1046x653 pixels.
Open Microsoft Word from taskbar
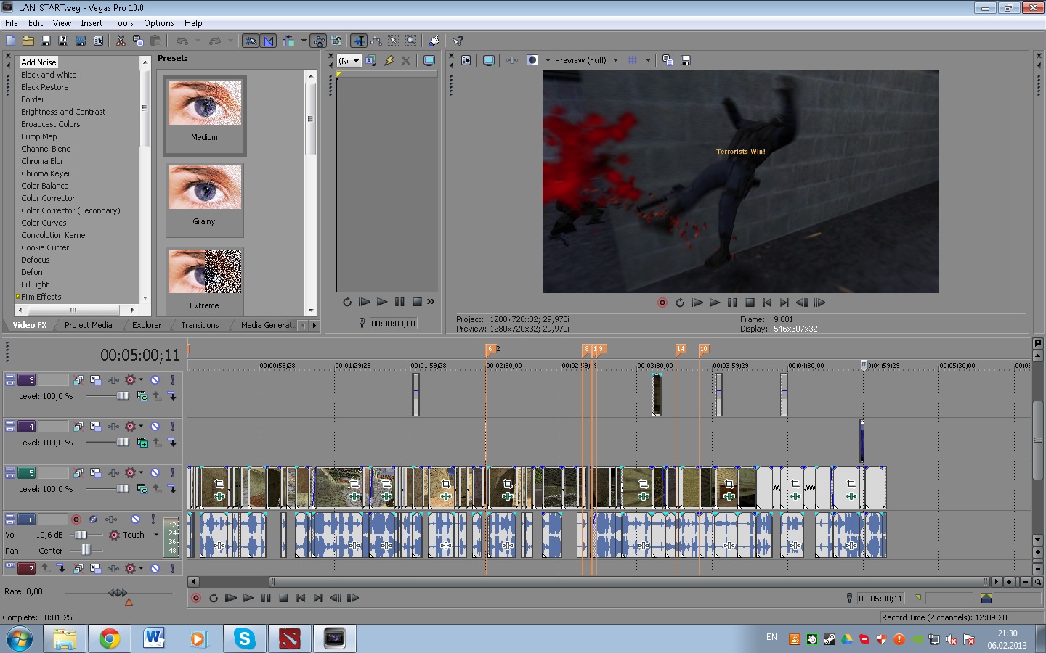(x=154, y=638)
